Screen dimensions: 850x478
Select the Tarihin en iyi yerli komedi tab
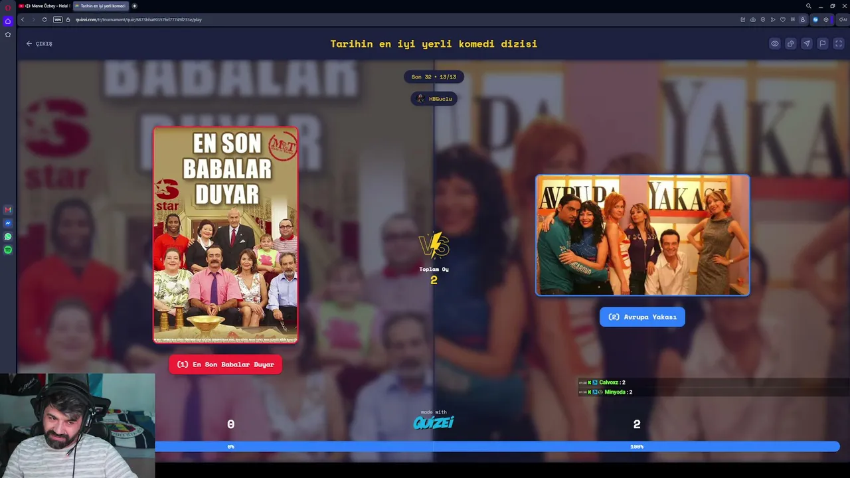coord(100,6)
